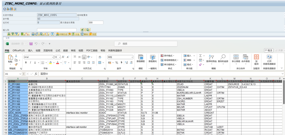Screen dimensions: 285x135
Task: Click the 删除 delete button in SAP toolbar
Action: [84, 34]
